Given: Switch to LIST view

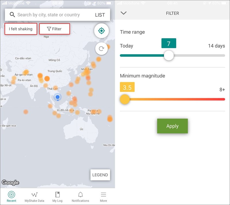Looking at the screenshot, I should point(100,15).
